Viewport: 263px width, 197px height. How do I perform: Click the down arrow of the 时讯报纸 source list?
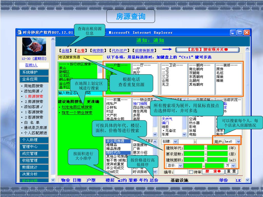(x=155, y=172)
